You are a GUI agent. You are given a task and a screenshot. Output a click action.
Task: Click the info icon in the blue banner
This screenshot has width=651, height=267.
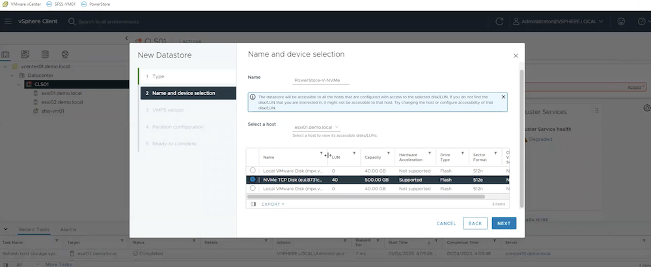(x=253, y=97)
